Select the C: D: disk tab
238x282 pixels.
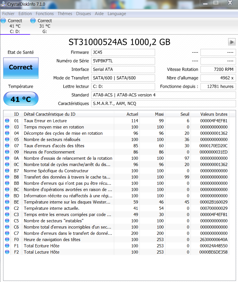click(x=15, y=26)
